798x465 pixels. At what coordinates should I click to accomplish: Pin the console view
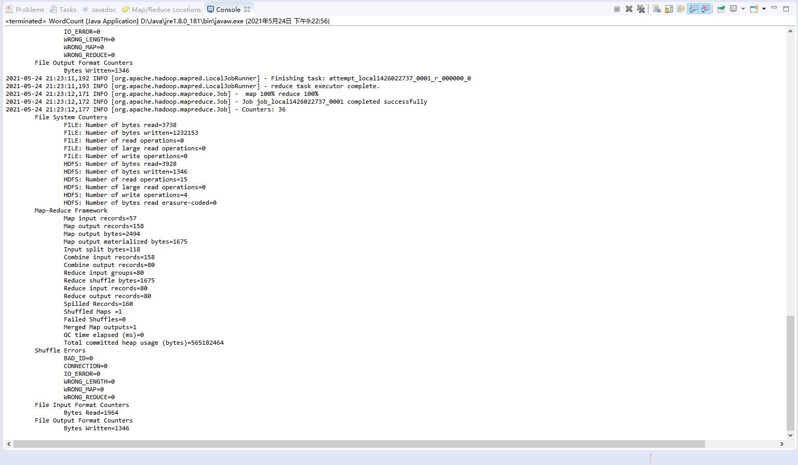click(721, 9)
